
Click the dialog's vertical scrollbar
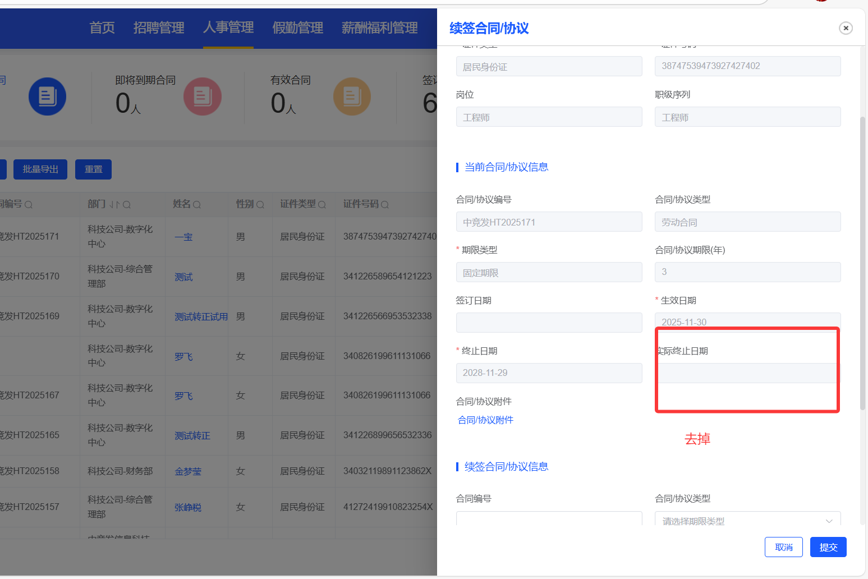pyautogui.click(x=863, y=264)
